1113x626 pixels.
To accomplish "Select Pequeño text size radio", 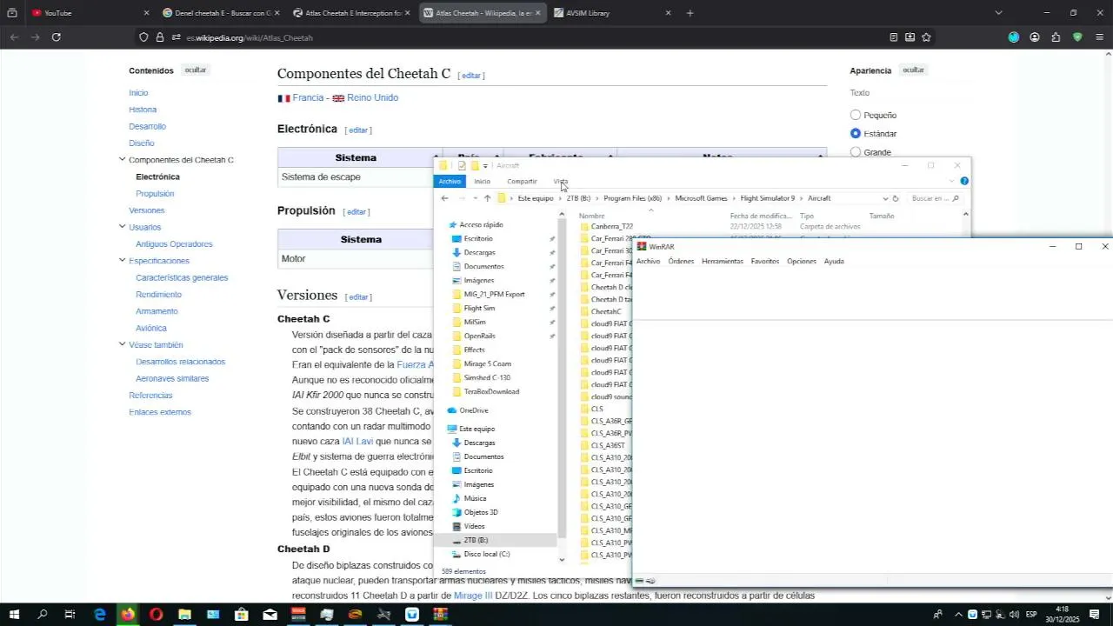I will [x=856, y=115].
